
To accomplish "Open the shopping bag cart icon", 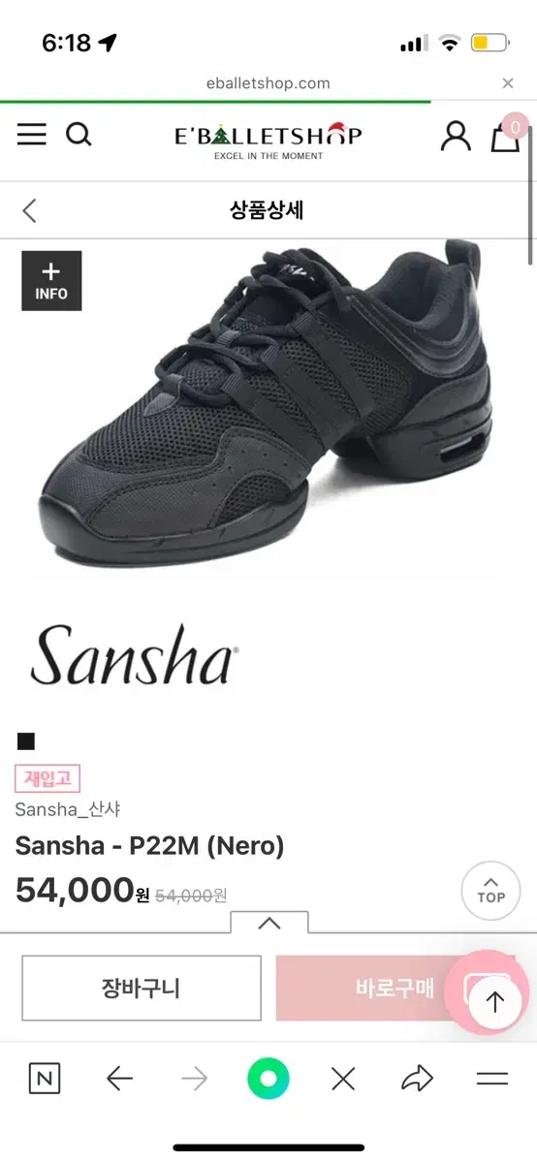I will (506, 134).
